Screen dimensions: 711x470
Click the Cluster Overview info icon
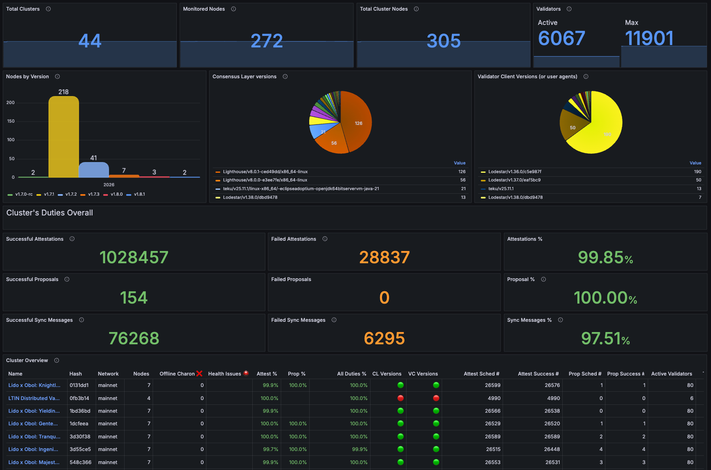(57, 361)
